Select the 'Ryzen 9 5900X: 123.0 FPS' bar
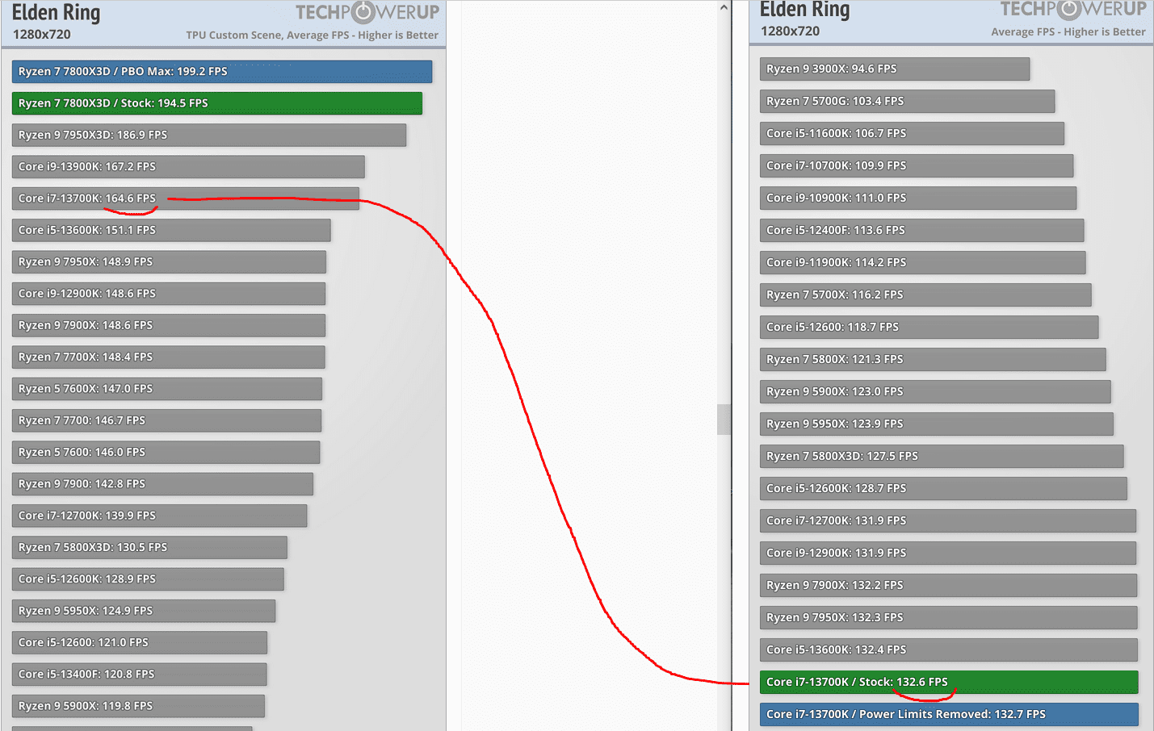This screenshot has height=731, width=1154. 935,391
